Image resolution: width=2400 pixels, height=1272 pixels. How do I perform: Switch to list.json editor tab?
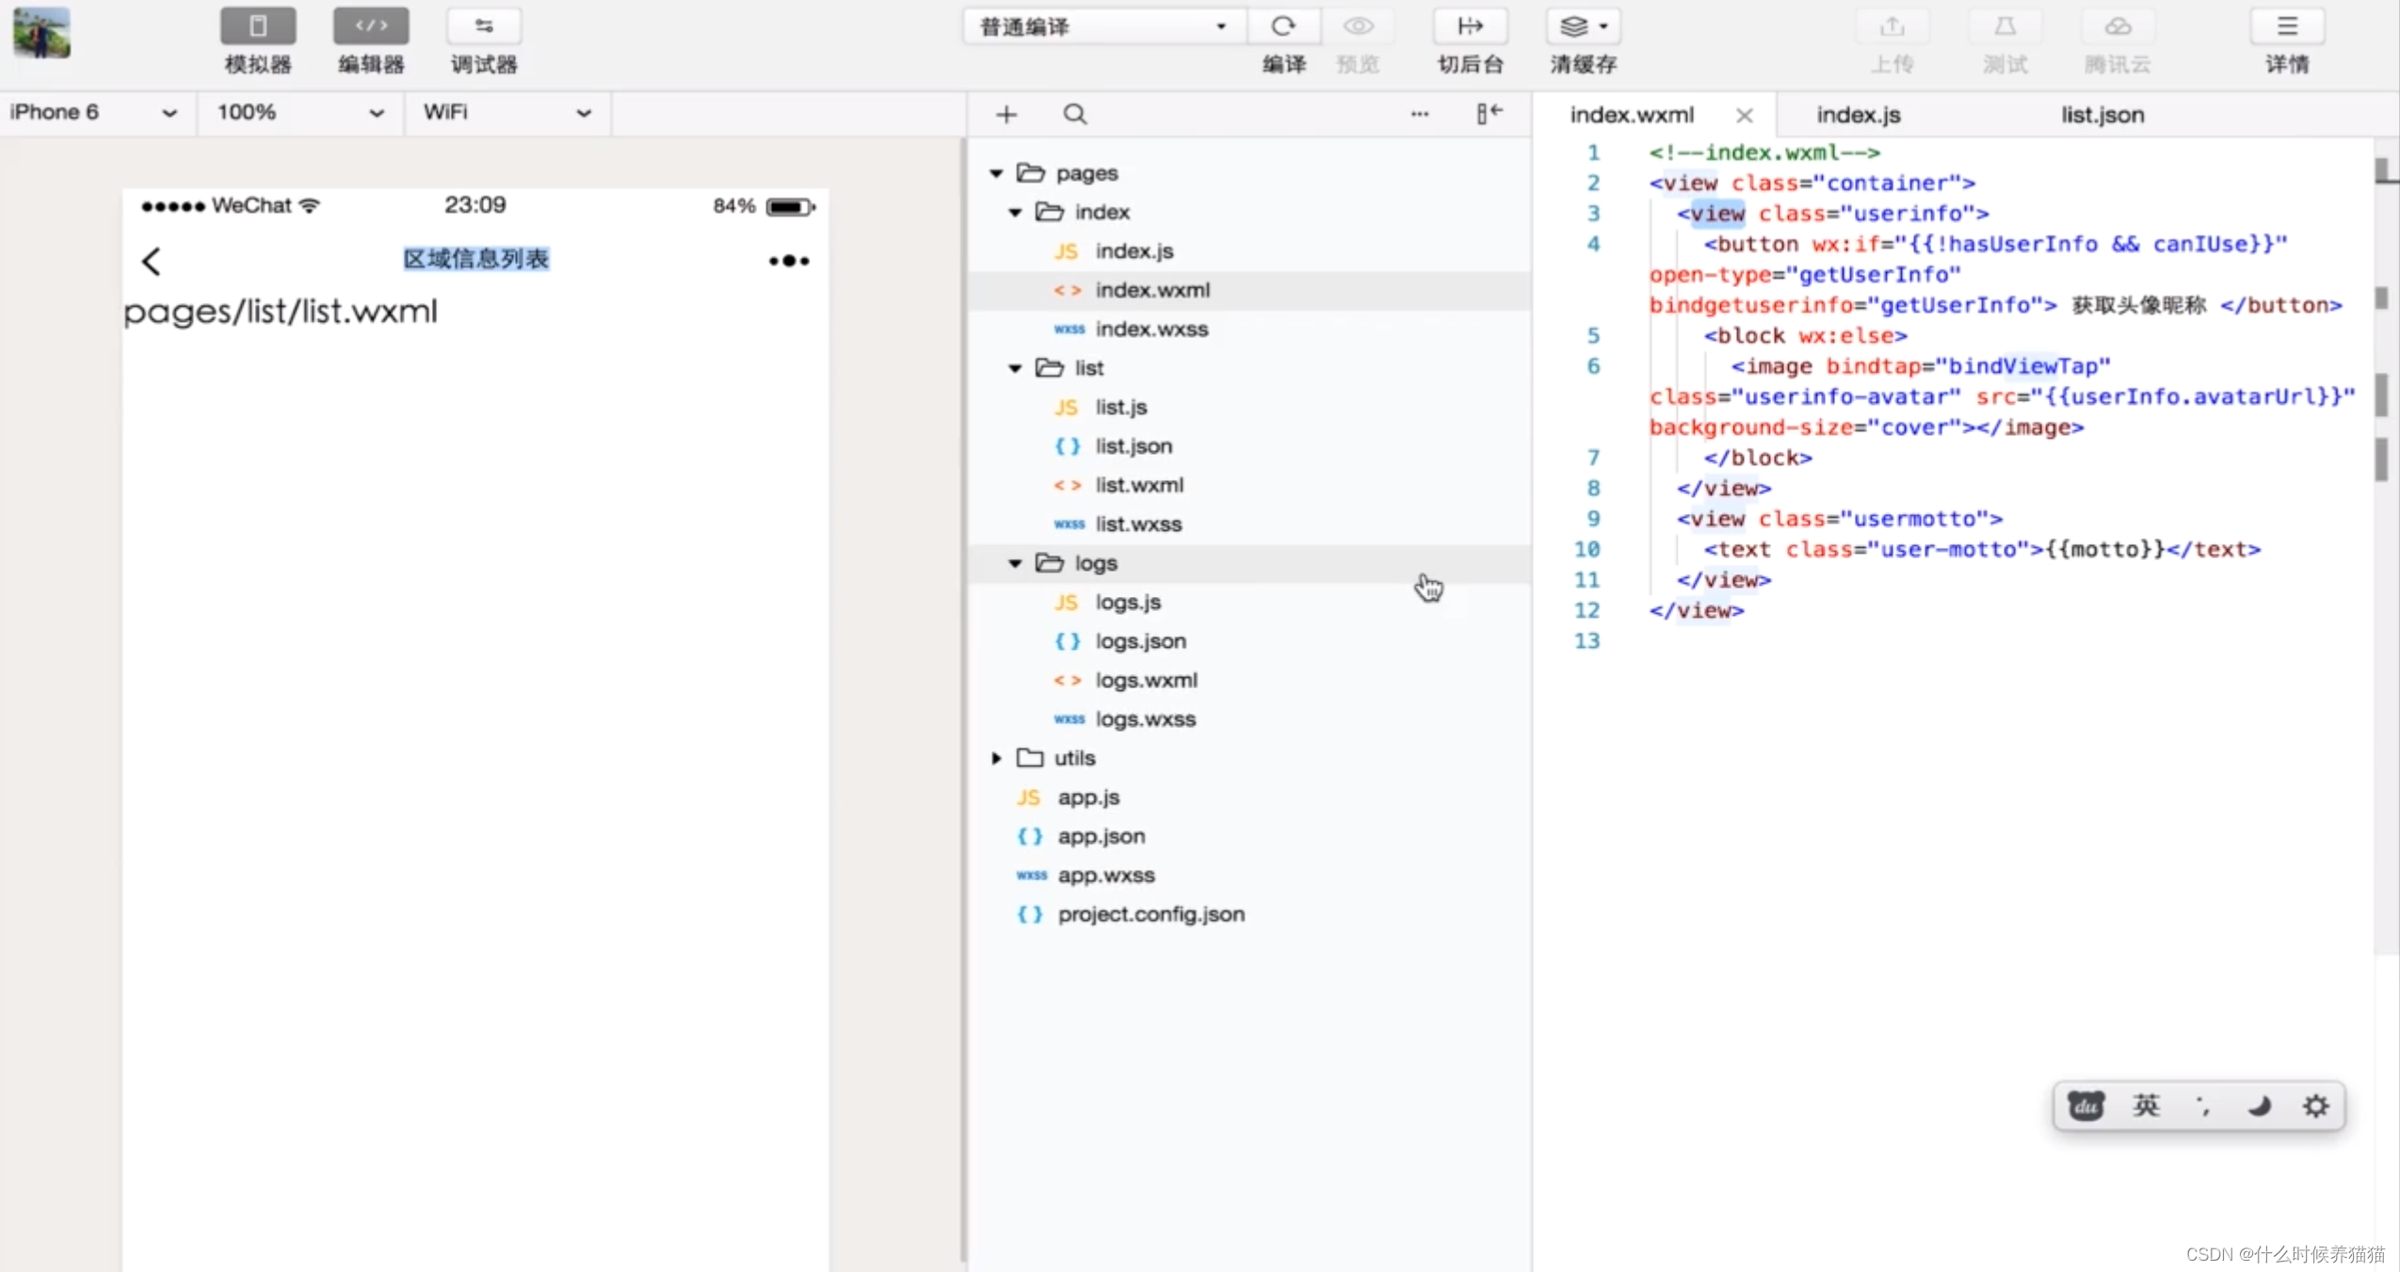[2102, 115]
